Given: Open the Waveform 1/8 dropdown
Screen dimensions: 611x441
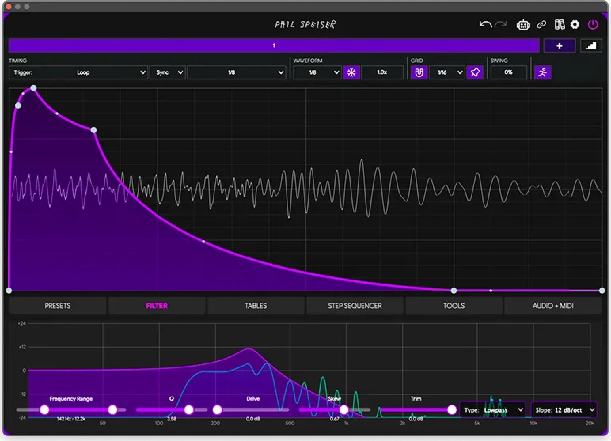Looking at the screenshot, I should tap(317, 72).
